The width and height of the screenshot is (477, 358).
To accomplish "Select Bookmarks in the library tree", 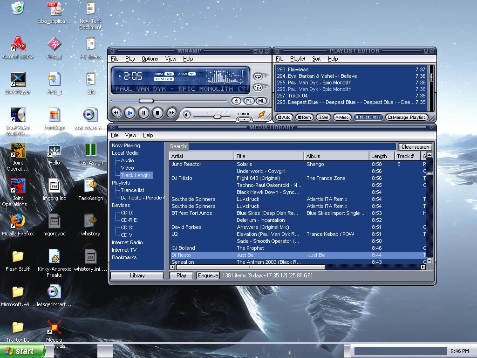I will [124, 257].
